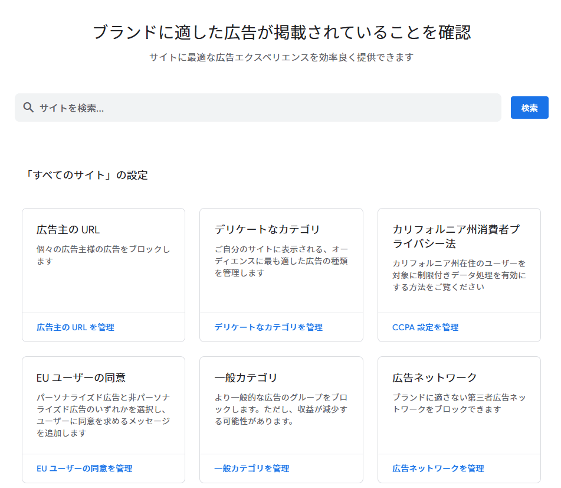Focus the サイトを検索 search field

point(258,108)
